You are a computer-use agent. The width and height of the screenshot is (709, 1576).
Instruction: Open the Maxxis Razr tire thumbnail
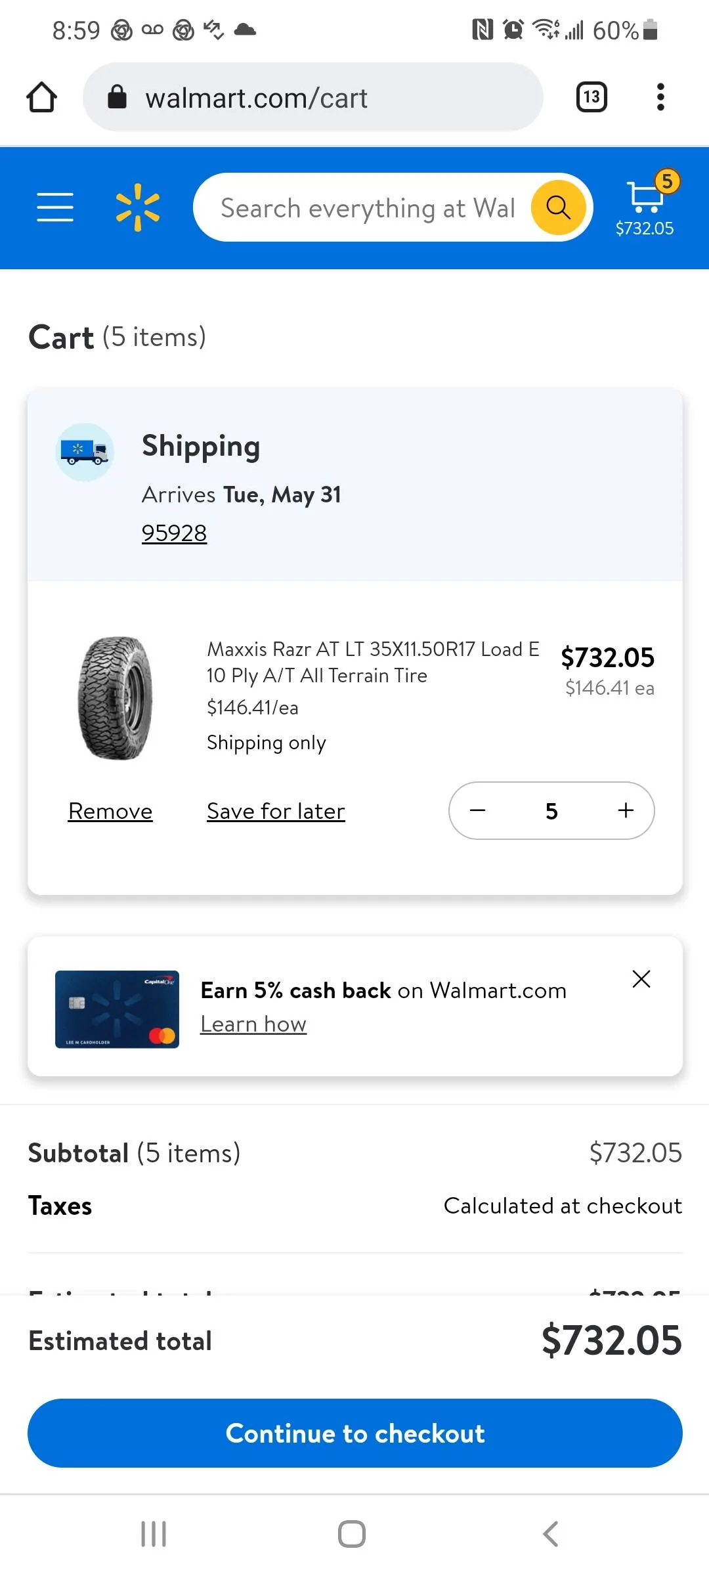[x=116, y=698]
